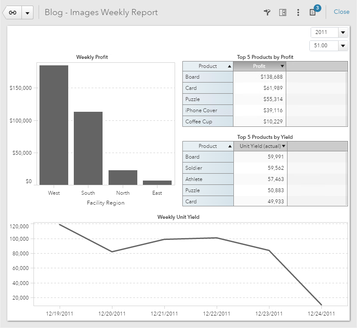Select the South bar in Weekly Profit chart

(88, 148)
